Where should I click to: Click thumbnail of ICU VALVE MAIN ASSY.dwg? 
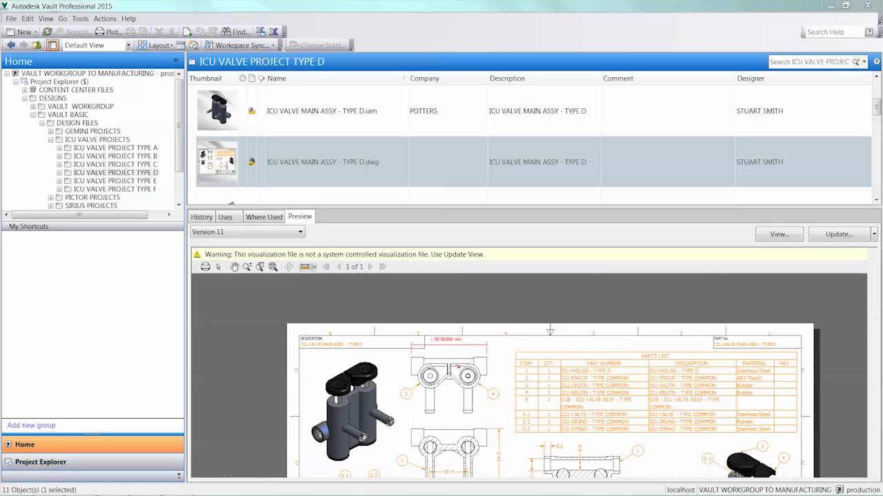tap(217, 162)
